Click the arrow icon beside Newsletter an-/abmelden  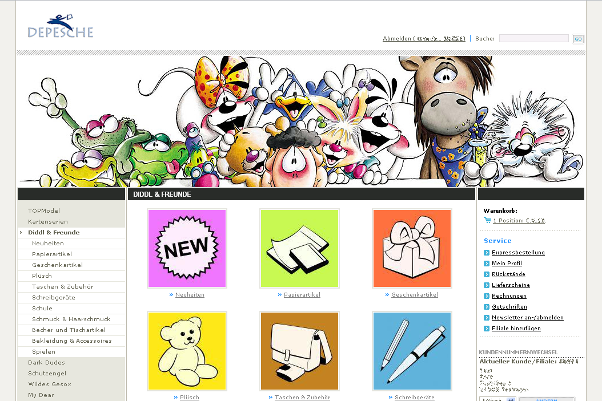(x=487, y=317)
